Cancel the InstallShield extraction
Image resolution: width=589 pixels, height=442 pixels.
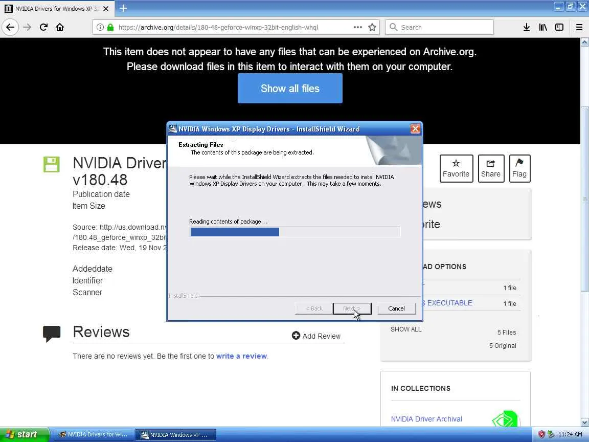[x=396, y=308]
